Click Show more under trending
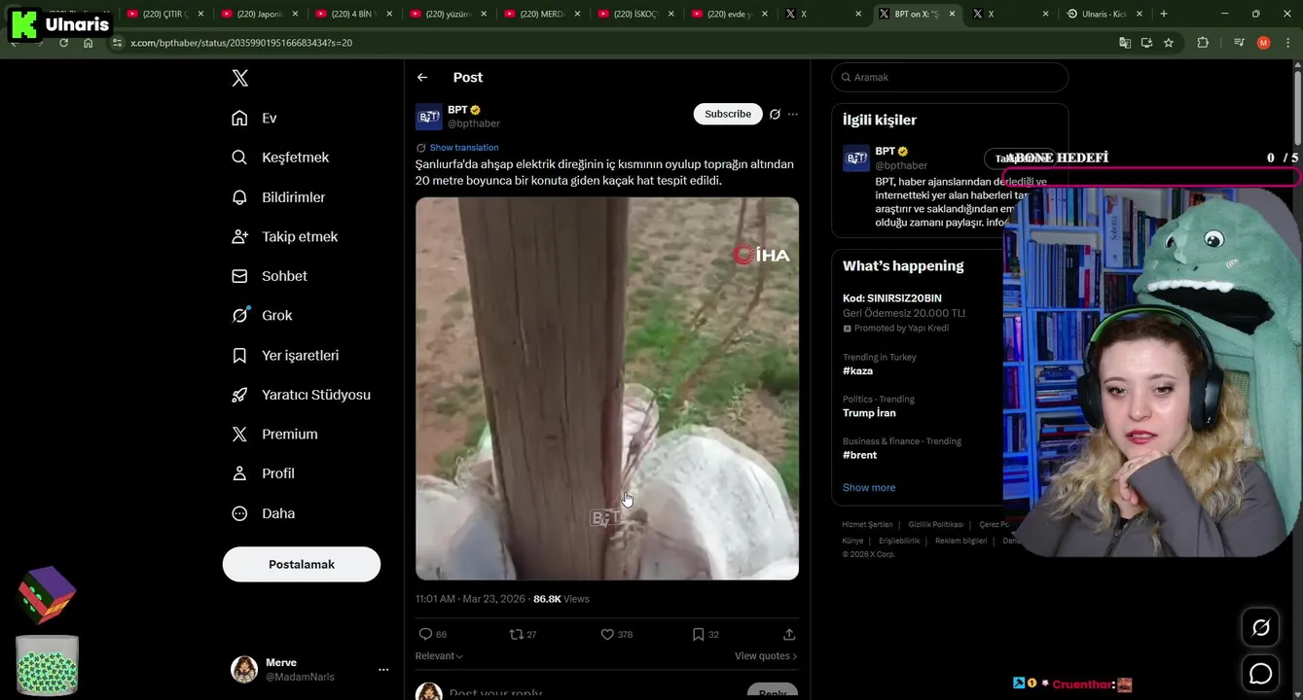Screen dimensions: 1303x700 pyautogui.click(x=869, y=488)
